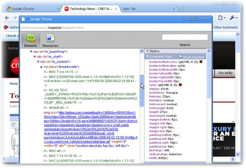Image resolution: width=246 pixels, height=168 pixels.
Task: Click the reload icon in the page thumbnail
Action: pos(14,125)
